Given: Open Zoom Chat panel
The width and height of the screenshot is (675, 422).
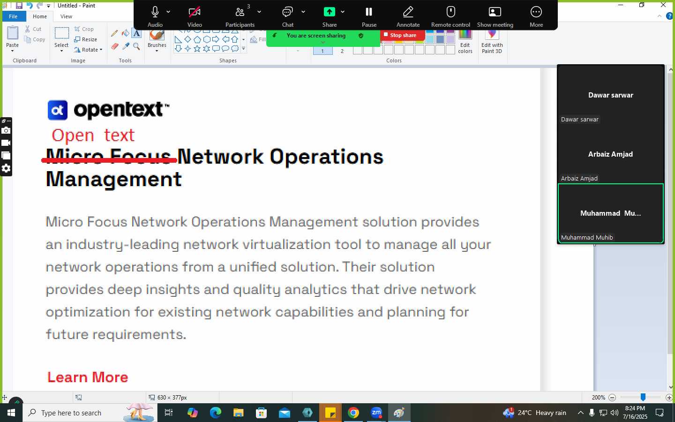Looking at the screenshot, I should tap(287, 16).
